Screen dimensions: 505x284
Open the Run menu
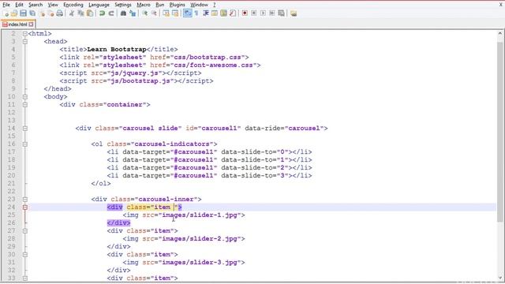(x=159, y=5)
